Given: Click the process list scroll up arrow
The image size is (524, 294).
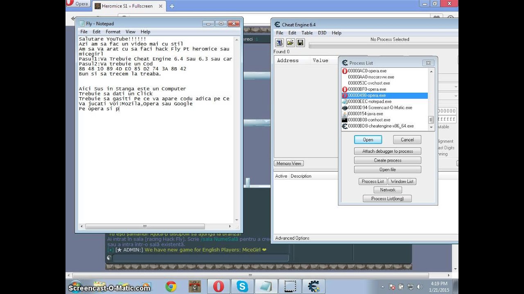Looking at the screenshot, I should pyautogui.click(x=431, y=71).
